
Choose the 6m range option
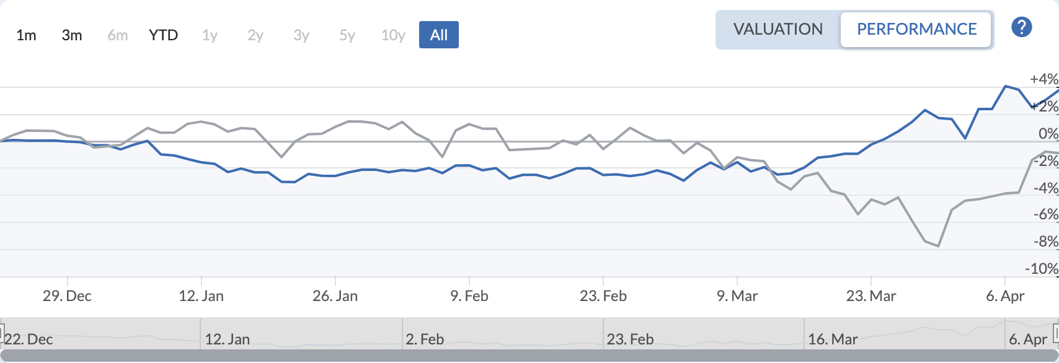click(x=118, y=35)
